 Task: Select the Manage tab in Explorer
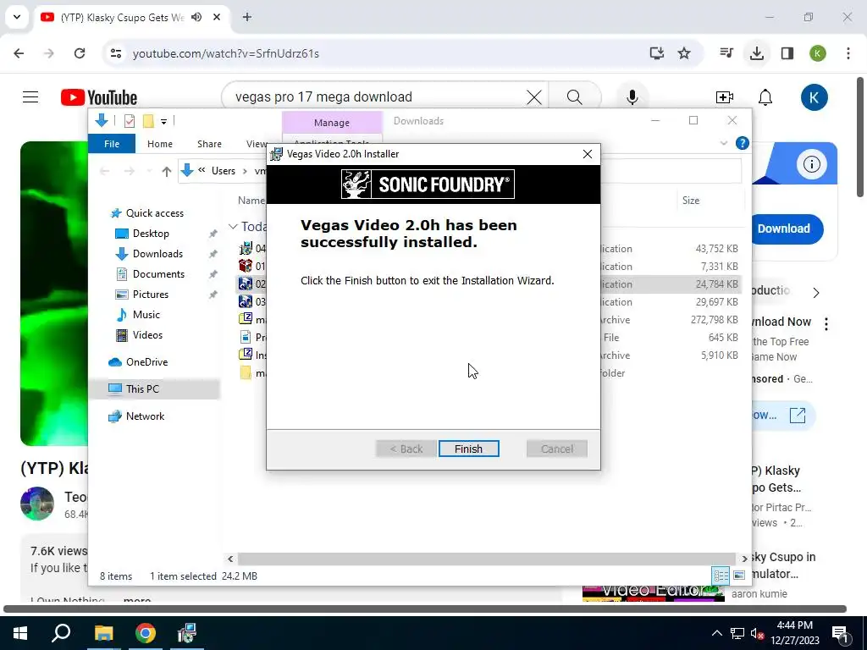tap(332, 123)
